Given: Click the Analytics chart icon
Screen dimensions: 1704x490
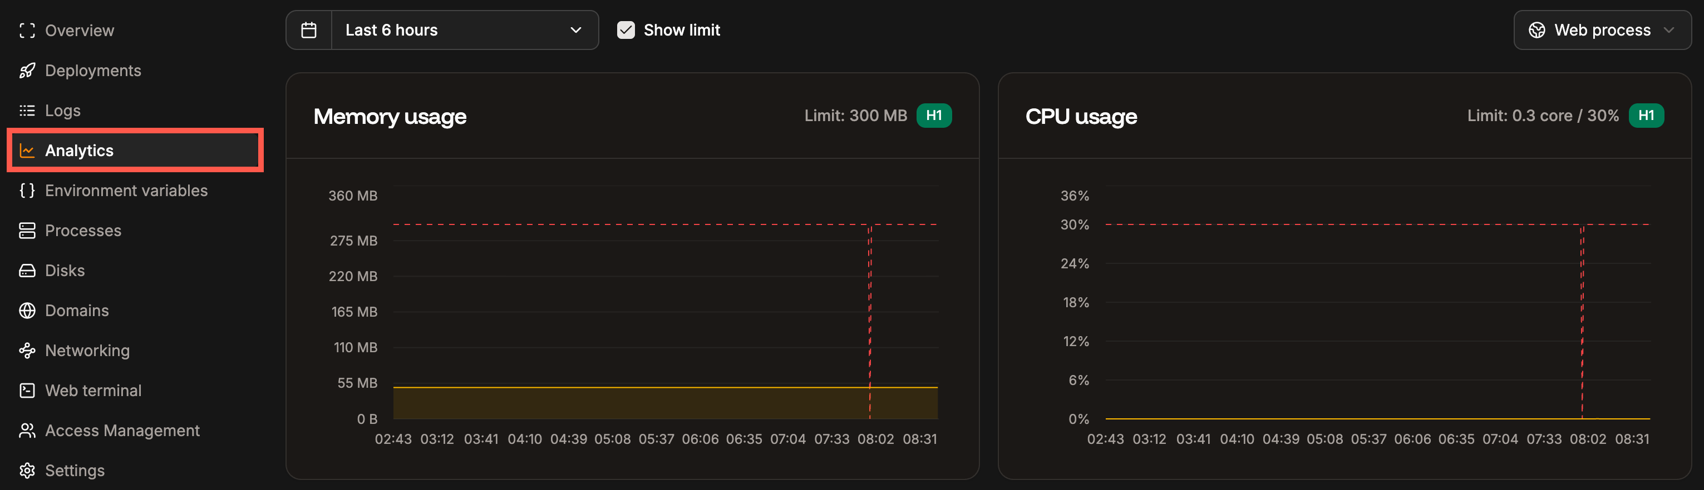Looking at the screenshot, I should [27, 150].
